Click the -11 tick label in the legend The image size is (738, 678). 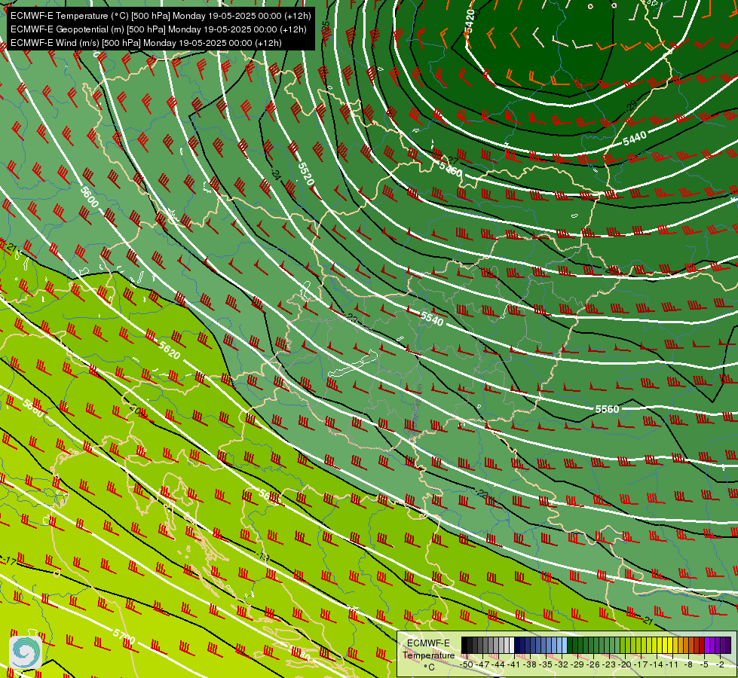point(672,664)
